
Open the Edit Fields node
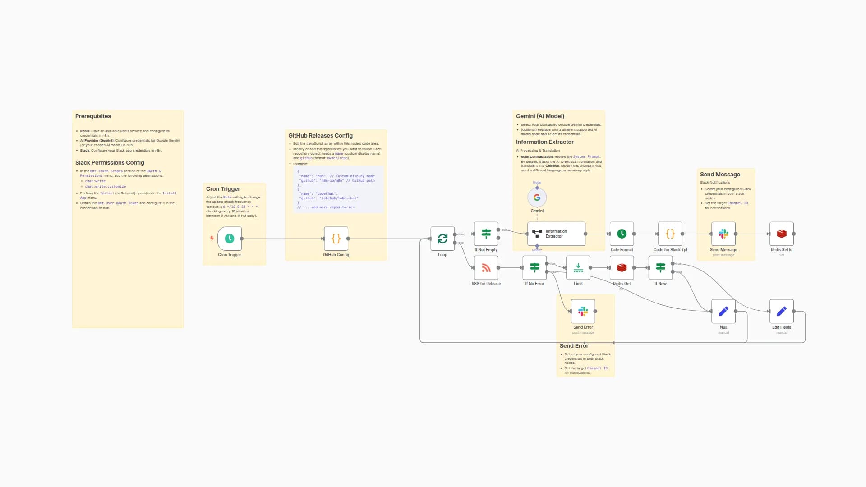coord(782,311)
